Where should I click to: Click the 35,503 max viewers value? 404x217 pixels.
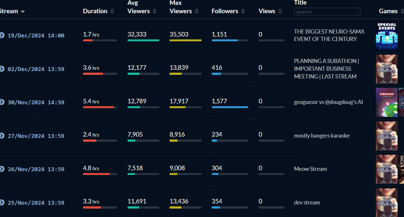179,34
